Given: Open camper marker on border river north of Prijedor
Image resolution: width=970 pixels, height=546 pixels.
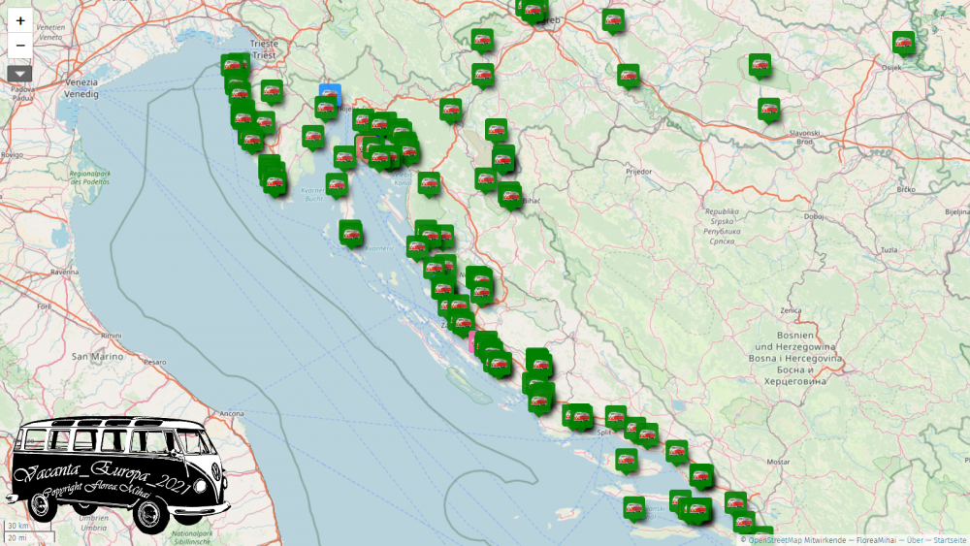Looking at the screenshot, I should (x=629, y=77).
